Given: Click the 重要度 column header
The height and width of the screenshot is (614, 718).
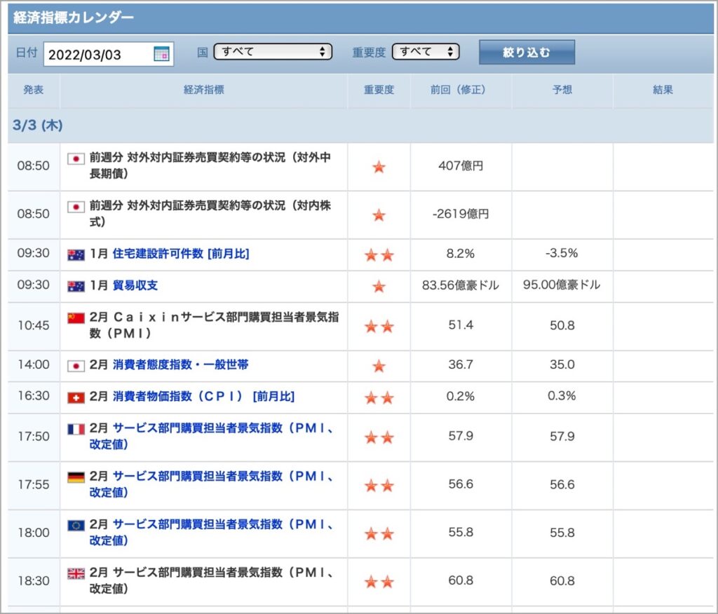Looking at the screenshot, I should (x=379, y=90).
